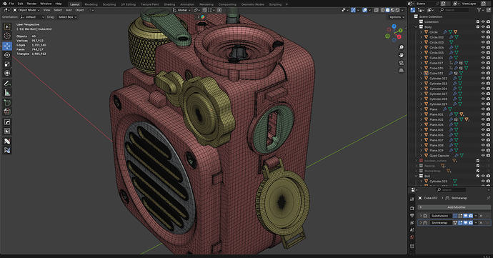Open the Object Mode dropdown
Viewport: 493px width, 258px height.
point(26,10)
